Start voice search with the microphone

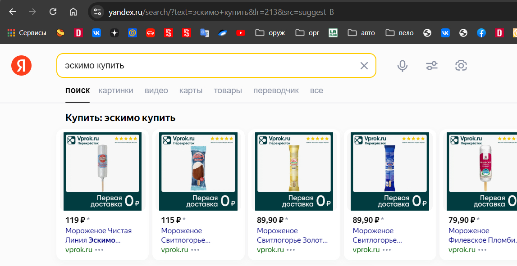(x=402, y=66)
